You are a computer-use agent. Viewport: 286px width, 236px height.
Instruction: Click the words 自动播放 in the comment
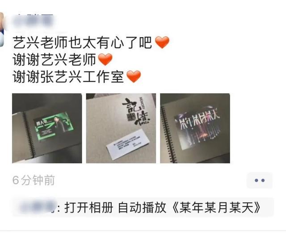click(x=142, y=207)
